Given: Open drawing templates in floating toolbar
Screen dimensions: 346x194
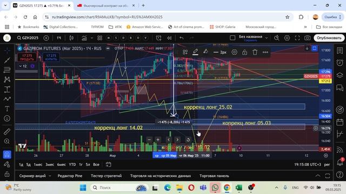Looking at the screenshot, I should tap(185, 52).
